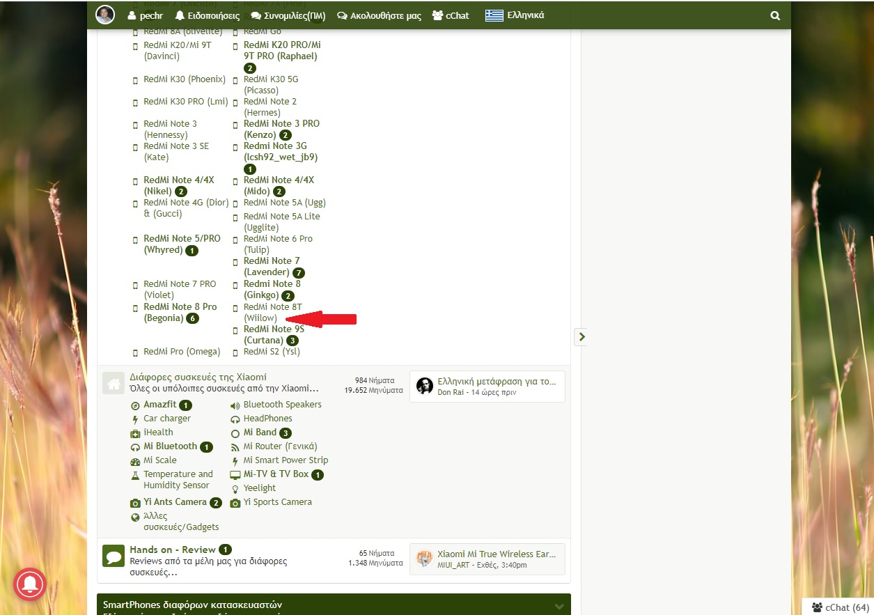Click MIUI_ART avatar thumbnail
The image size is (874, 615).
425,559
